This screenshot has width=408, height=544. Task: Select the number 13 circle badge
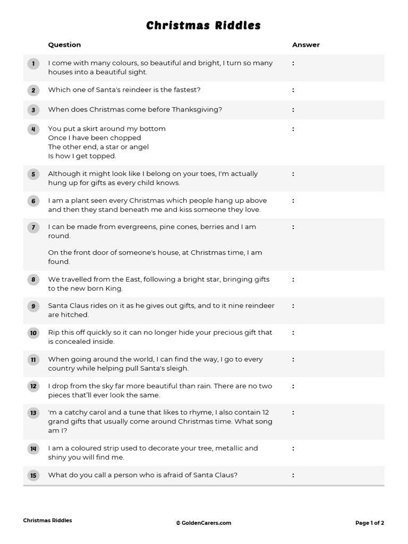(33, 413)
